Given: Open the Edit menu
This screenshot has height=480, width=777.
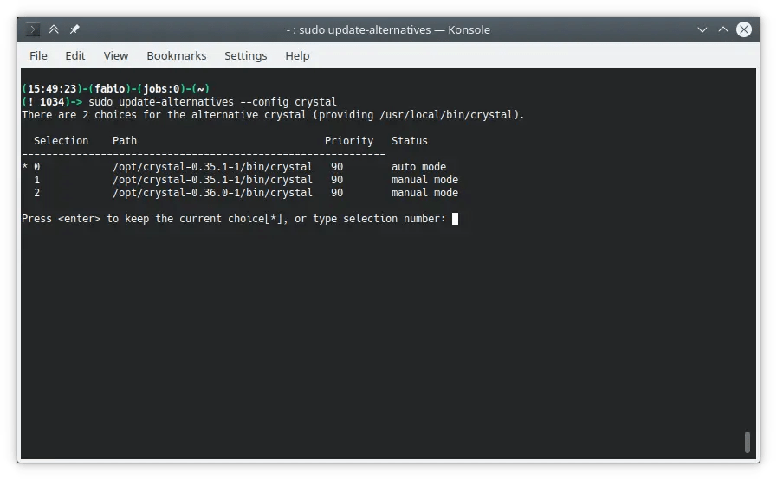Looking at the screenshot, I should 75,56.
